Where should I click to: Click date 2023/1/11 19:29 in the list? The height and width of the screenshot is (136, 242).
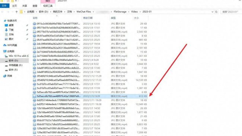coord(92,100)
